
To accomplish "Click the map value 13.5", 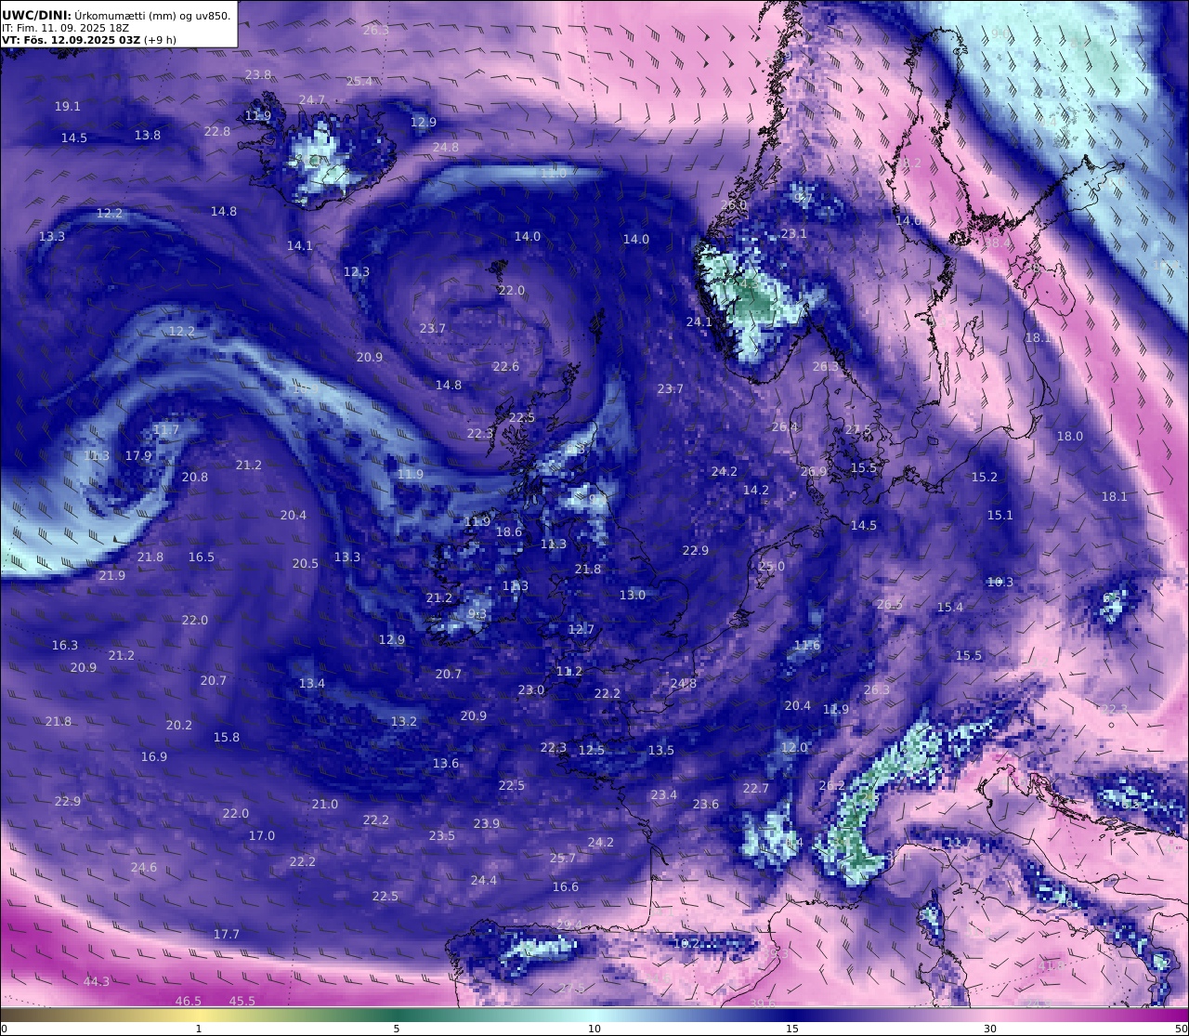I will 660,751.
